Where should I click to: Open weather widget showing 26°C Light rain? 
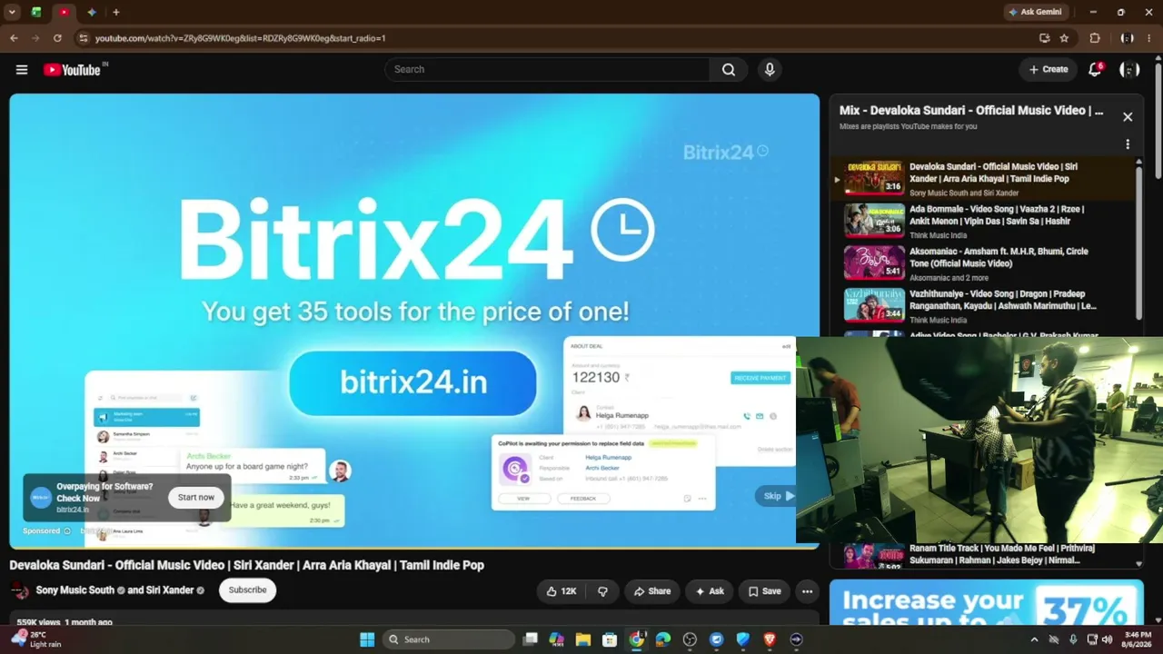pos(36,639)
